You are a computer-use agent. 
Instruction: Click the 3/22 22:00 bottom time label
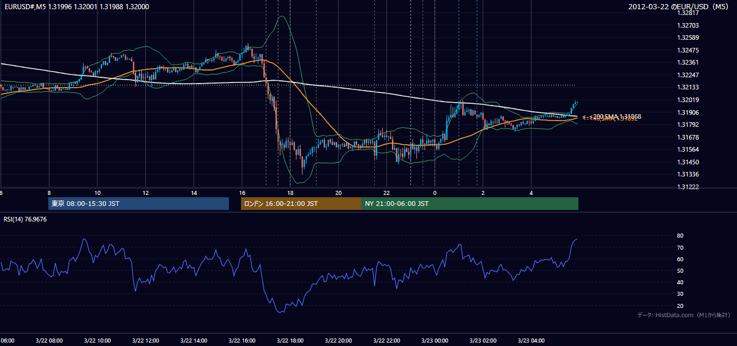point(386,341)
